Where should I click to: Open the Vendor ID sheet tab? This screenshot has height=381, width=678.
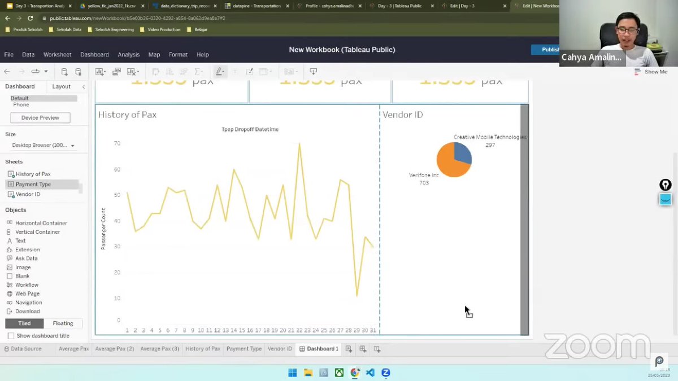tap(280, 349)
